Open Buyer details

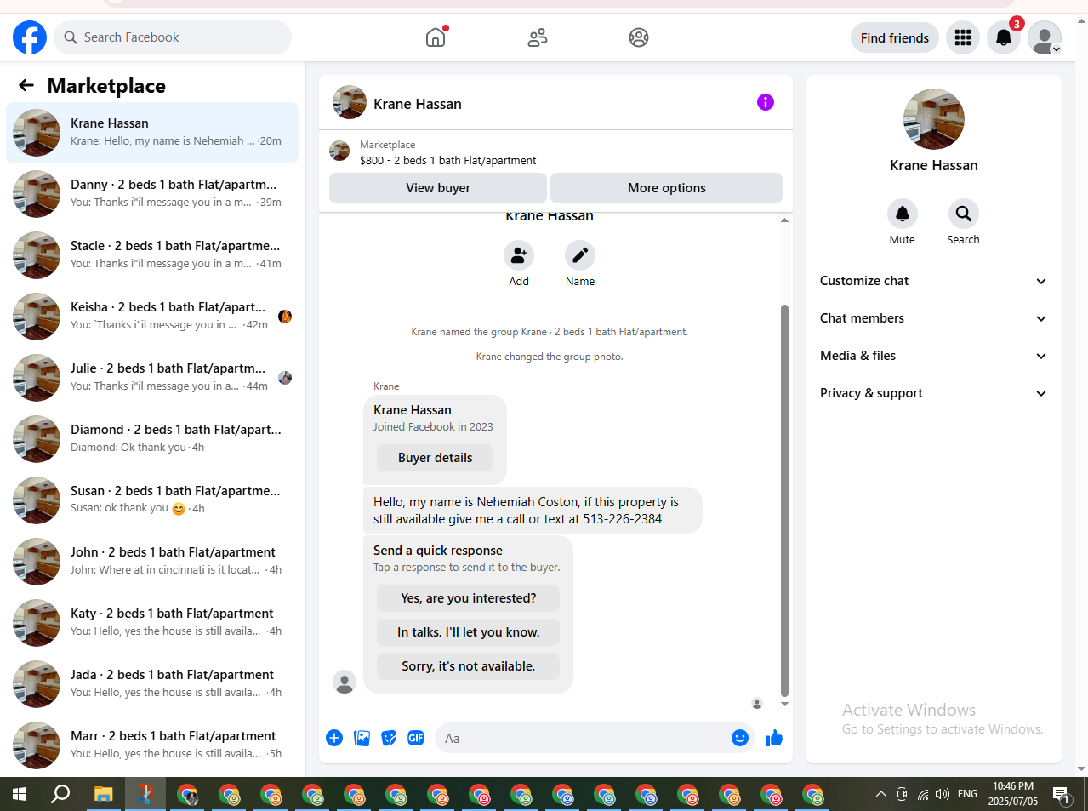[436, 458]
